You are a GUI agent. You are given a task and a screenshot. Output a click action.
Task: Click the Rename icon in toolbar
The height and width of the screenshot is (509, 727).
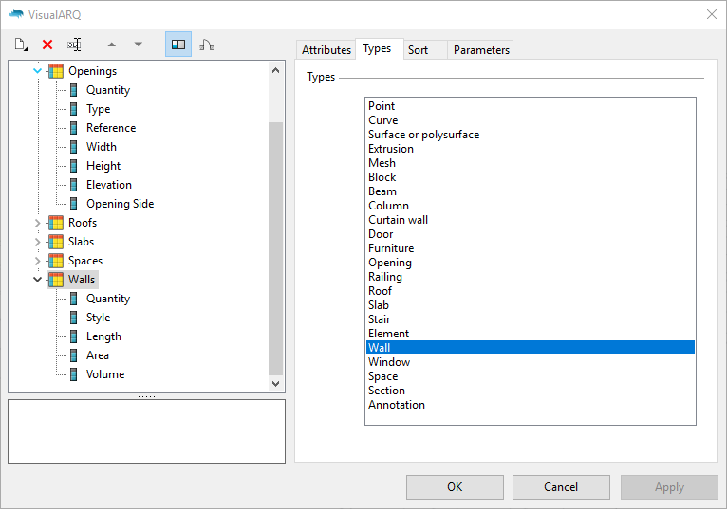pos(74,45)
